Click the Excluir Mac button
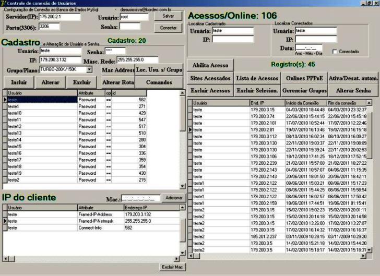Viewport: 380px width, 276px height. (x=172, y=267)
